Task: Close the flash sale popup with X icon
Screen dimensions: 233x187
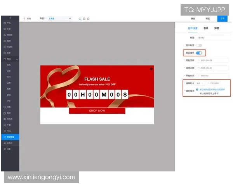Action: (151, 69)
